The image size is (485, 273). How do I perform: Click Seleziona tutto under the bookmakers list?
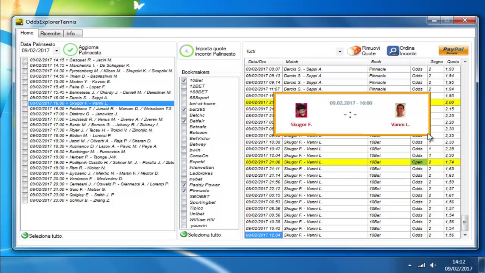click(x=201, y=235)
